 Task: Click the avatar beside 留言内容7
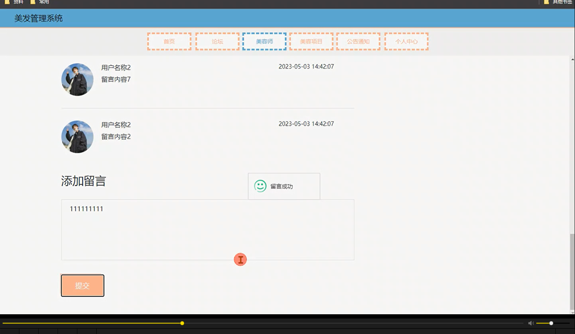coord(77,79)
